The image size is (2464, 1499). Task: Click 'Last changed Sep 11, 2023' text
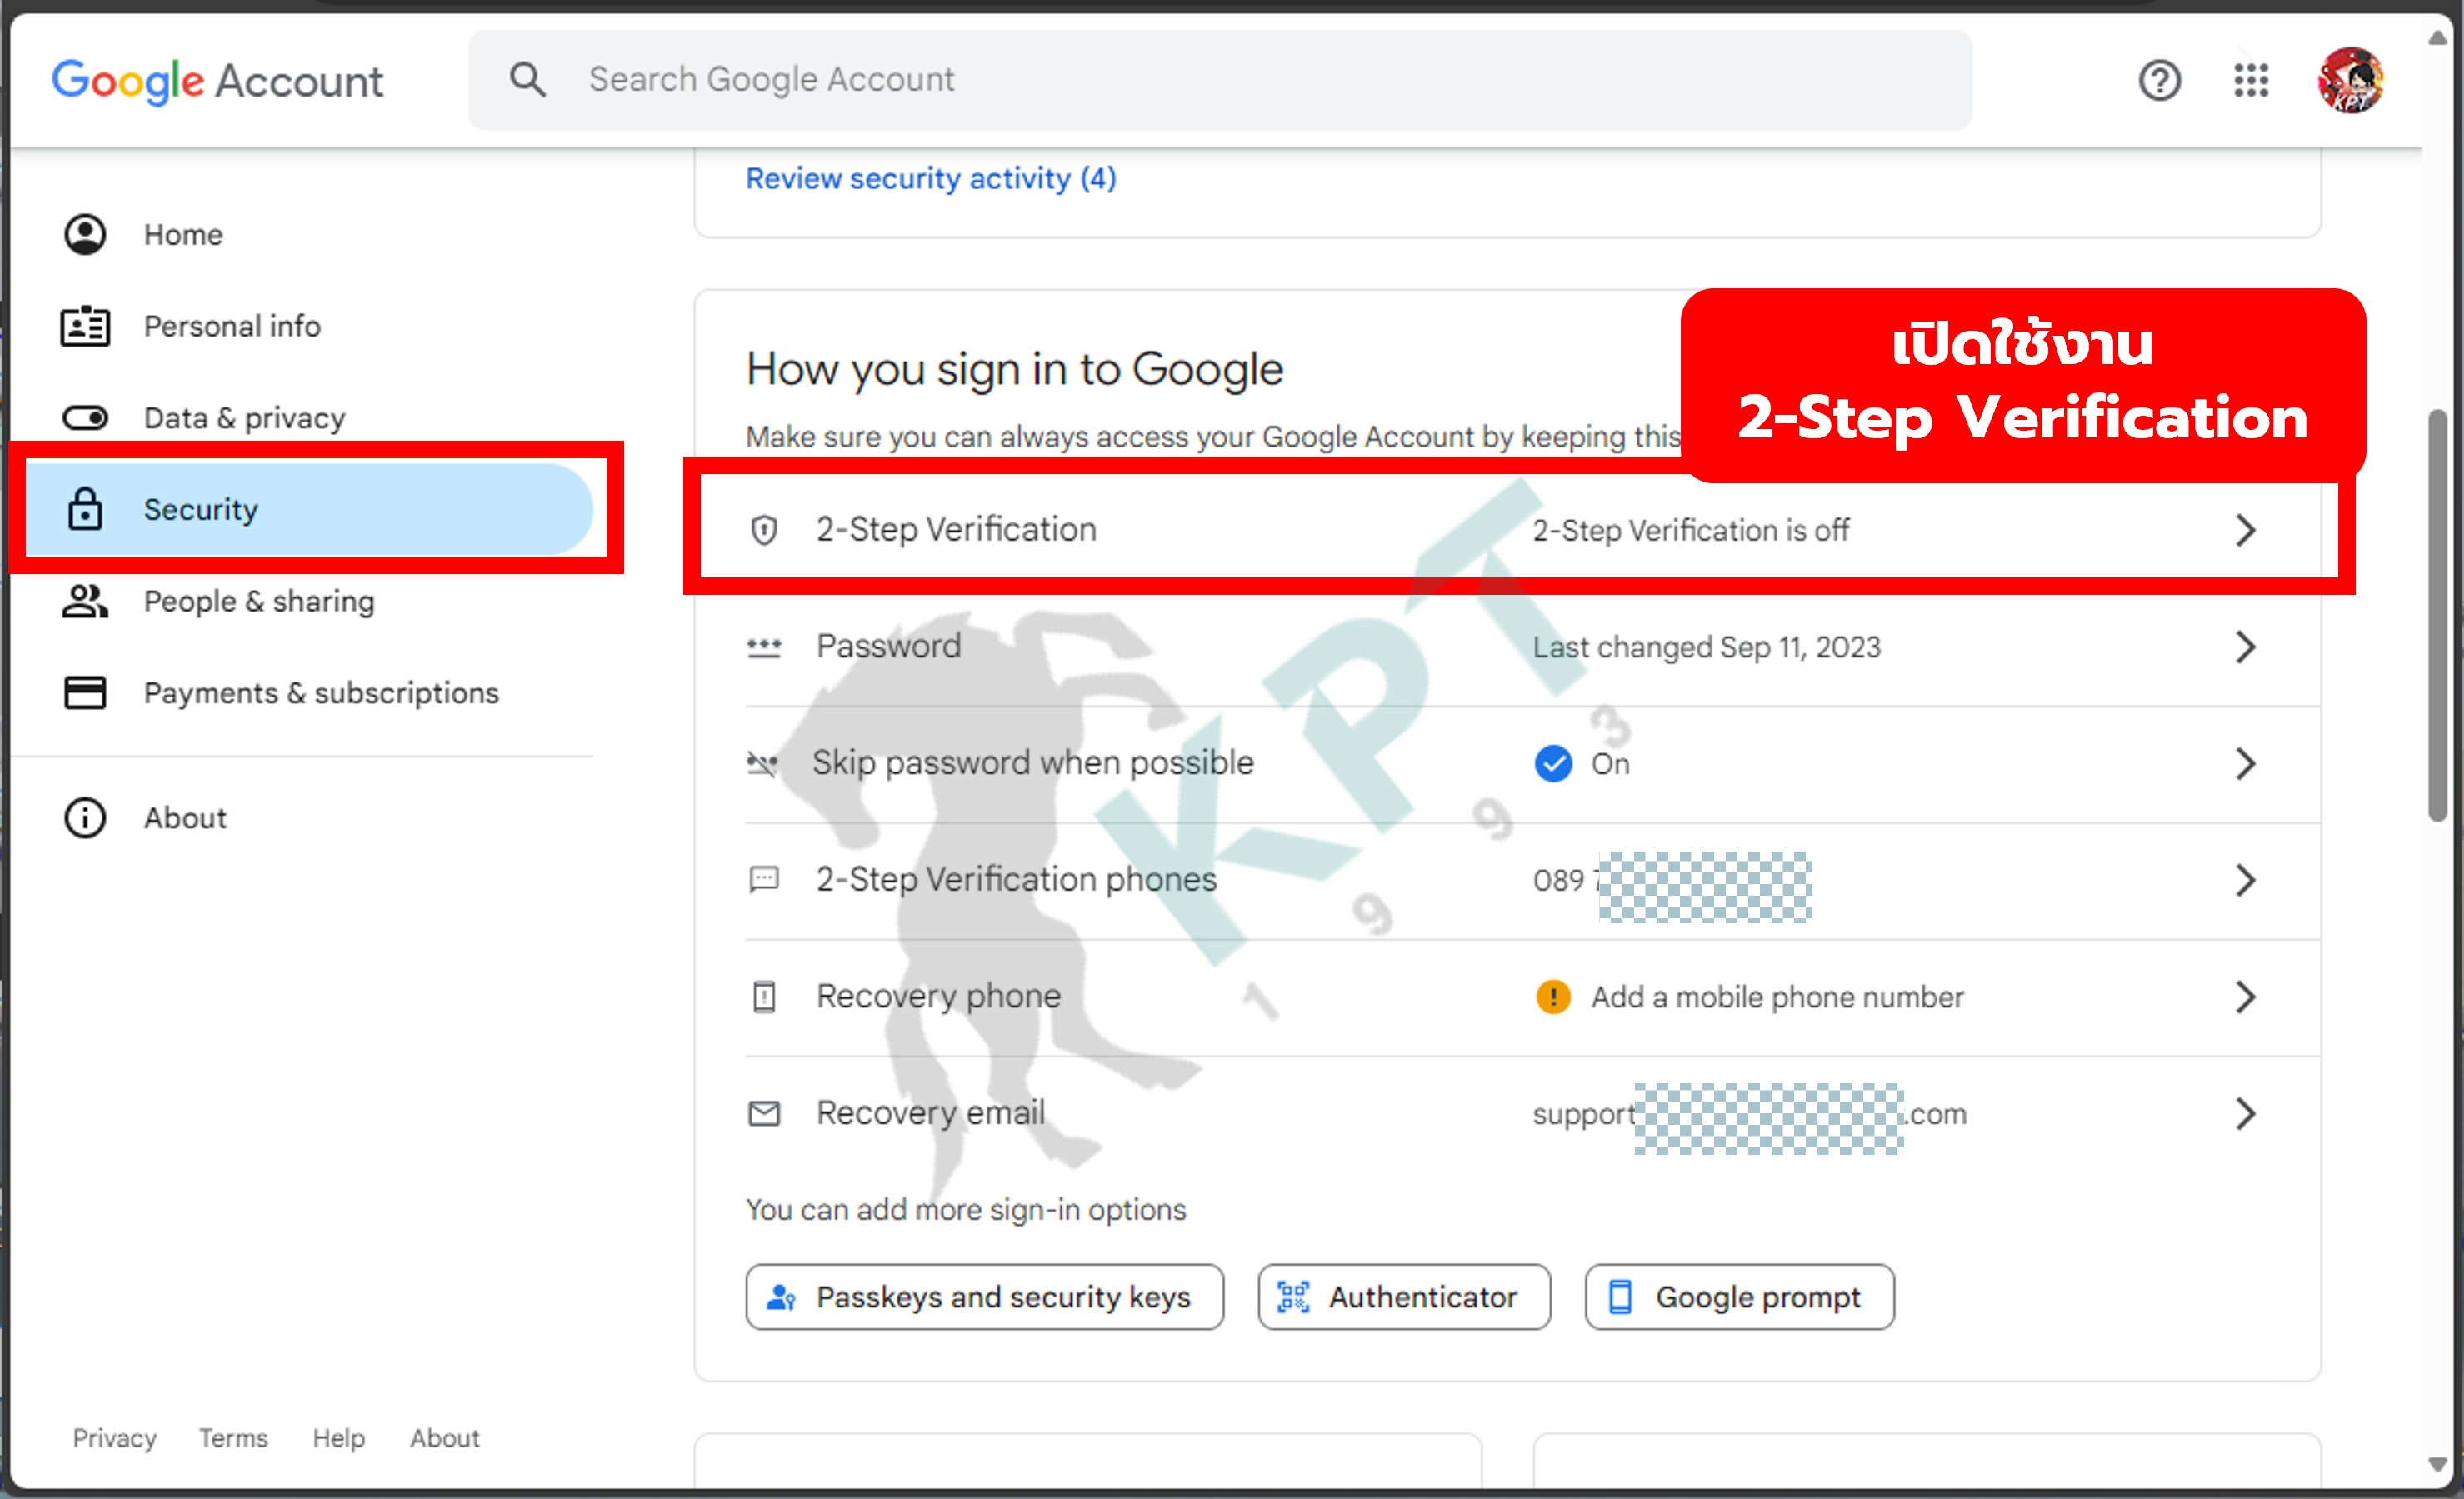point(1707,647)
